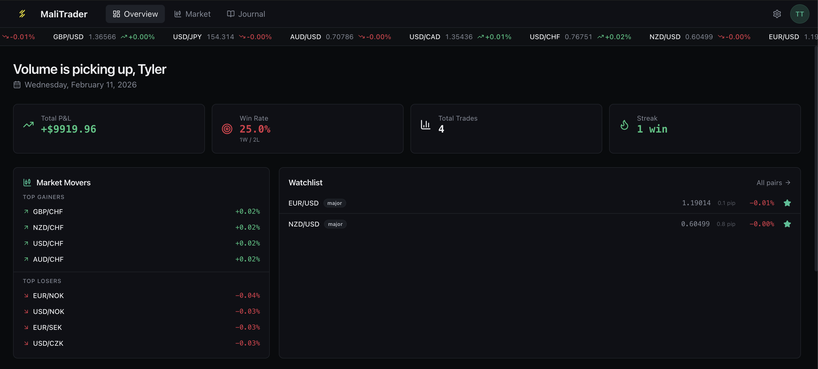Click the page's vertical scrollbar
Image resolution: width=818 pixels, height=369 pixels.
click(x=815, y=158)
